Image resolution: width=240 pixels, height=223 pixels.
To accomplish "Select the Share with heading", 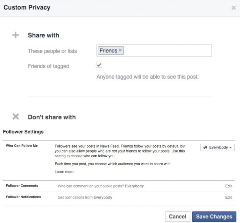I will pyautogui.click(x=43, y=35).
